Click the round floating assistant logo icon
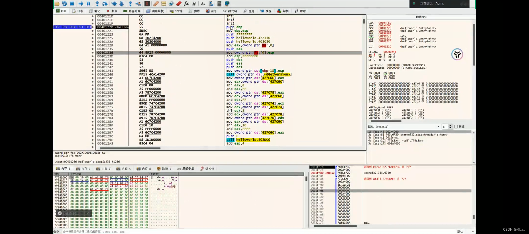The width and height of the screenshot is (529, 234). 457,54
